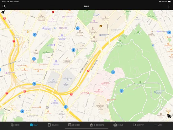Select the United Auckland pin
173x130 pixels.
56,61
